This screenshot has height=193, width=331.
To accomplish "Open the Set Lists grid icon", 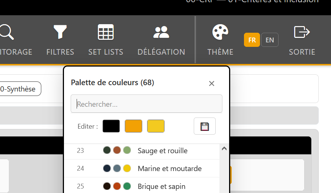I will [106, 32].
